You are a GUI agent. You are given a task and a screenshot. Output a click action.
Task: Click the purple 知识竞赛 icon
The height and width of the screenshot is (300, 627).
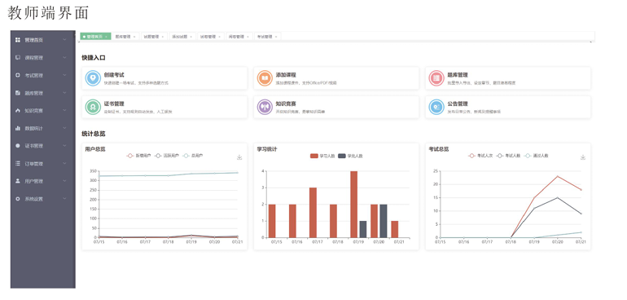point(265,107)
